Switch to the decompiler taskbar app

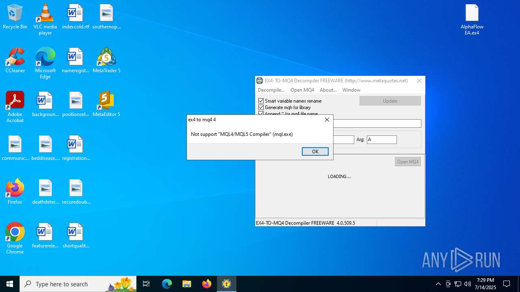pyautogui.click(x=227, y=284)
